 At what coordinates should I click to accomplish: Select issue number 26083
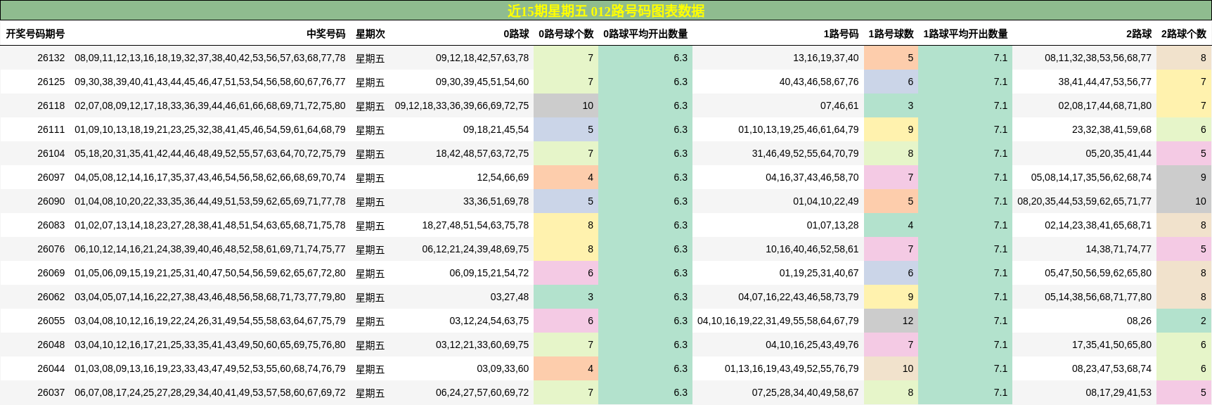(x=51, y=225)
